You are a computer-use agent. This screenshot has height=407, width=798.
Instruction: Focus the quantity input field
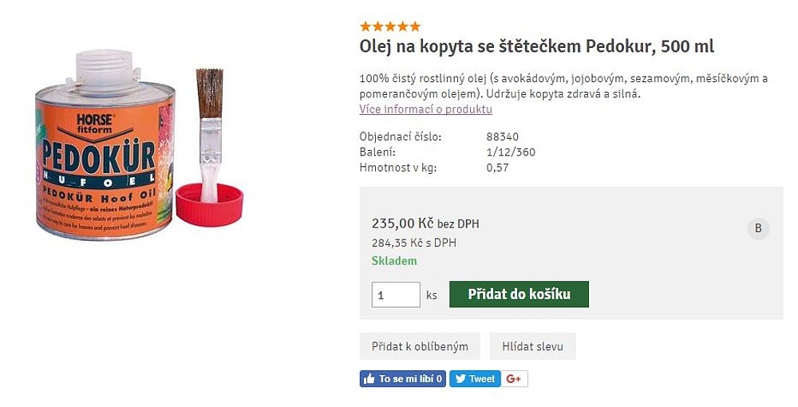tap(396, 294)
